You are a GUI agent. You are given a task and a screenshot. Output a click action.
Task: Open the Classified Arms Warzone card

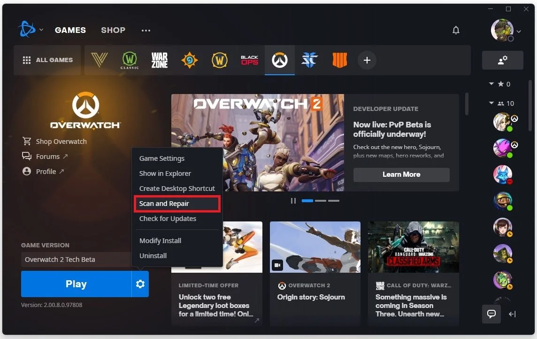click(414, 273)
